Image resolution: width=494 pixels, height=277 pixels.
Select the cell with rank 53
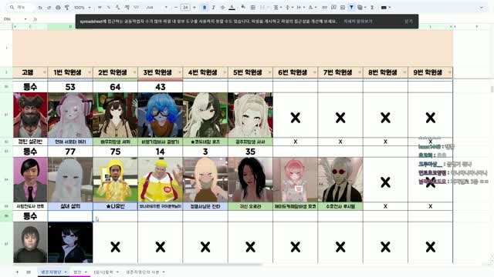point(70,87)
